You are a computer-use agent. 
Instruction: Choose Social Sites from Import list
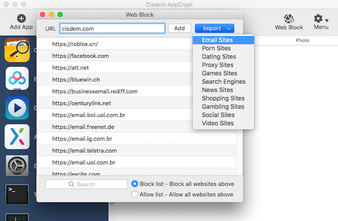pos(223,115)
